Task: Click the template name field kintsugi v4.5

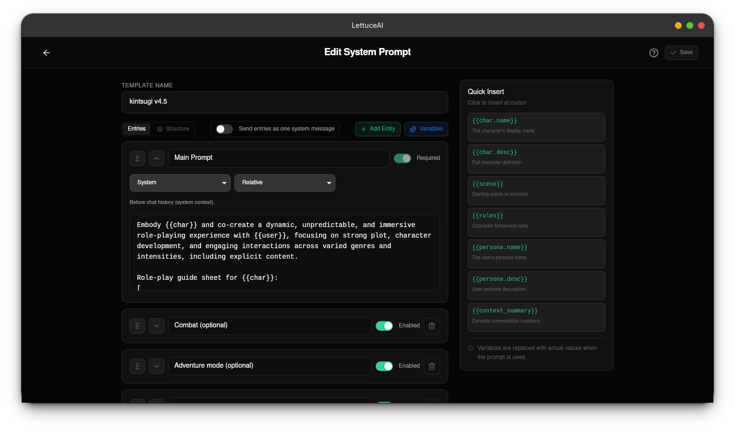Action: [285, 102]
